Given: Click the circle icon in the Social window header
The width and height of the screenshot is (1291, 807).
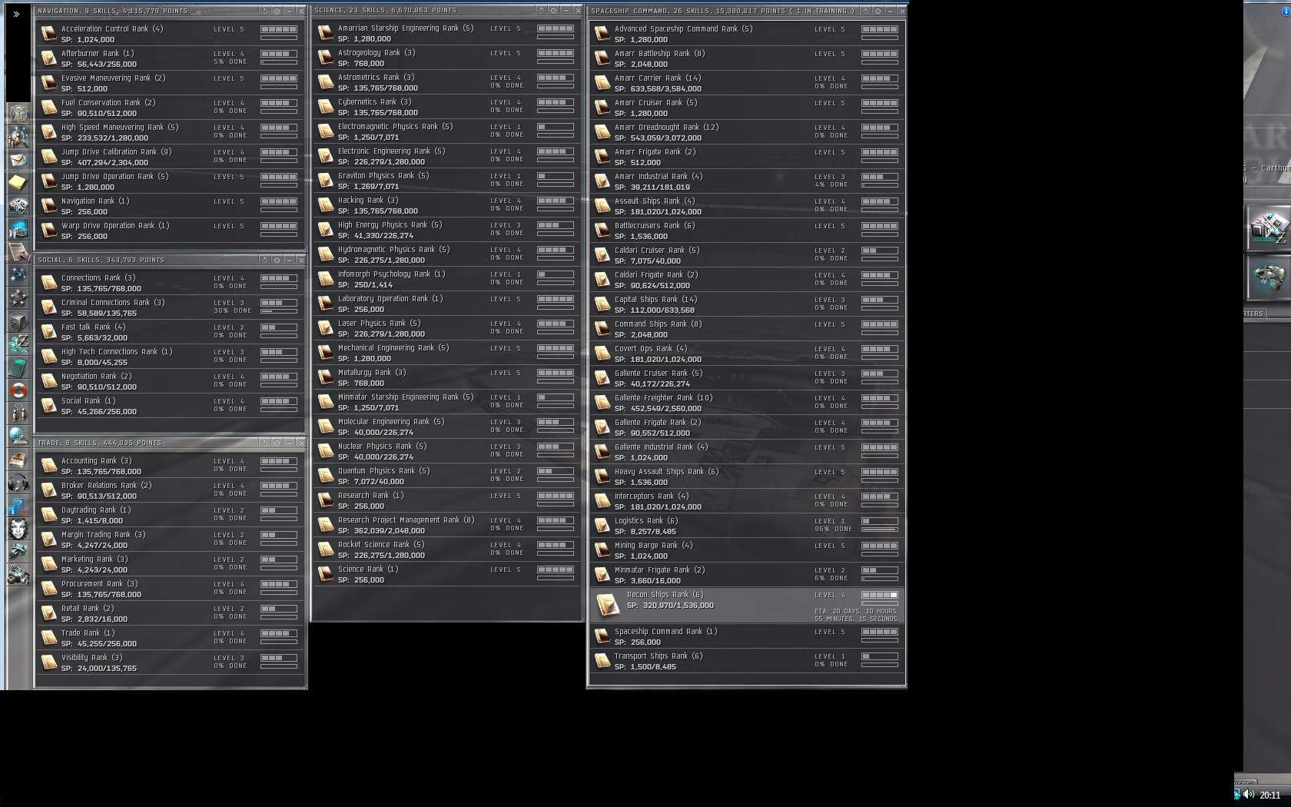Looking at the screenshot, I should (x=277, y=260).
